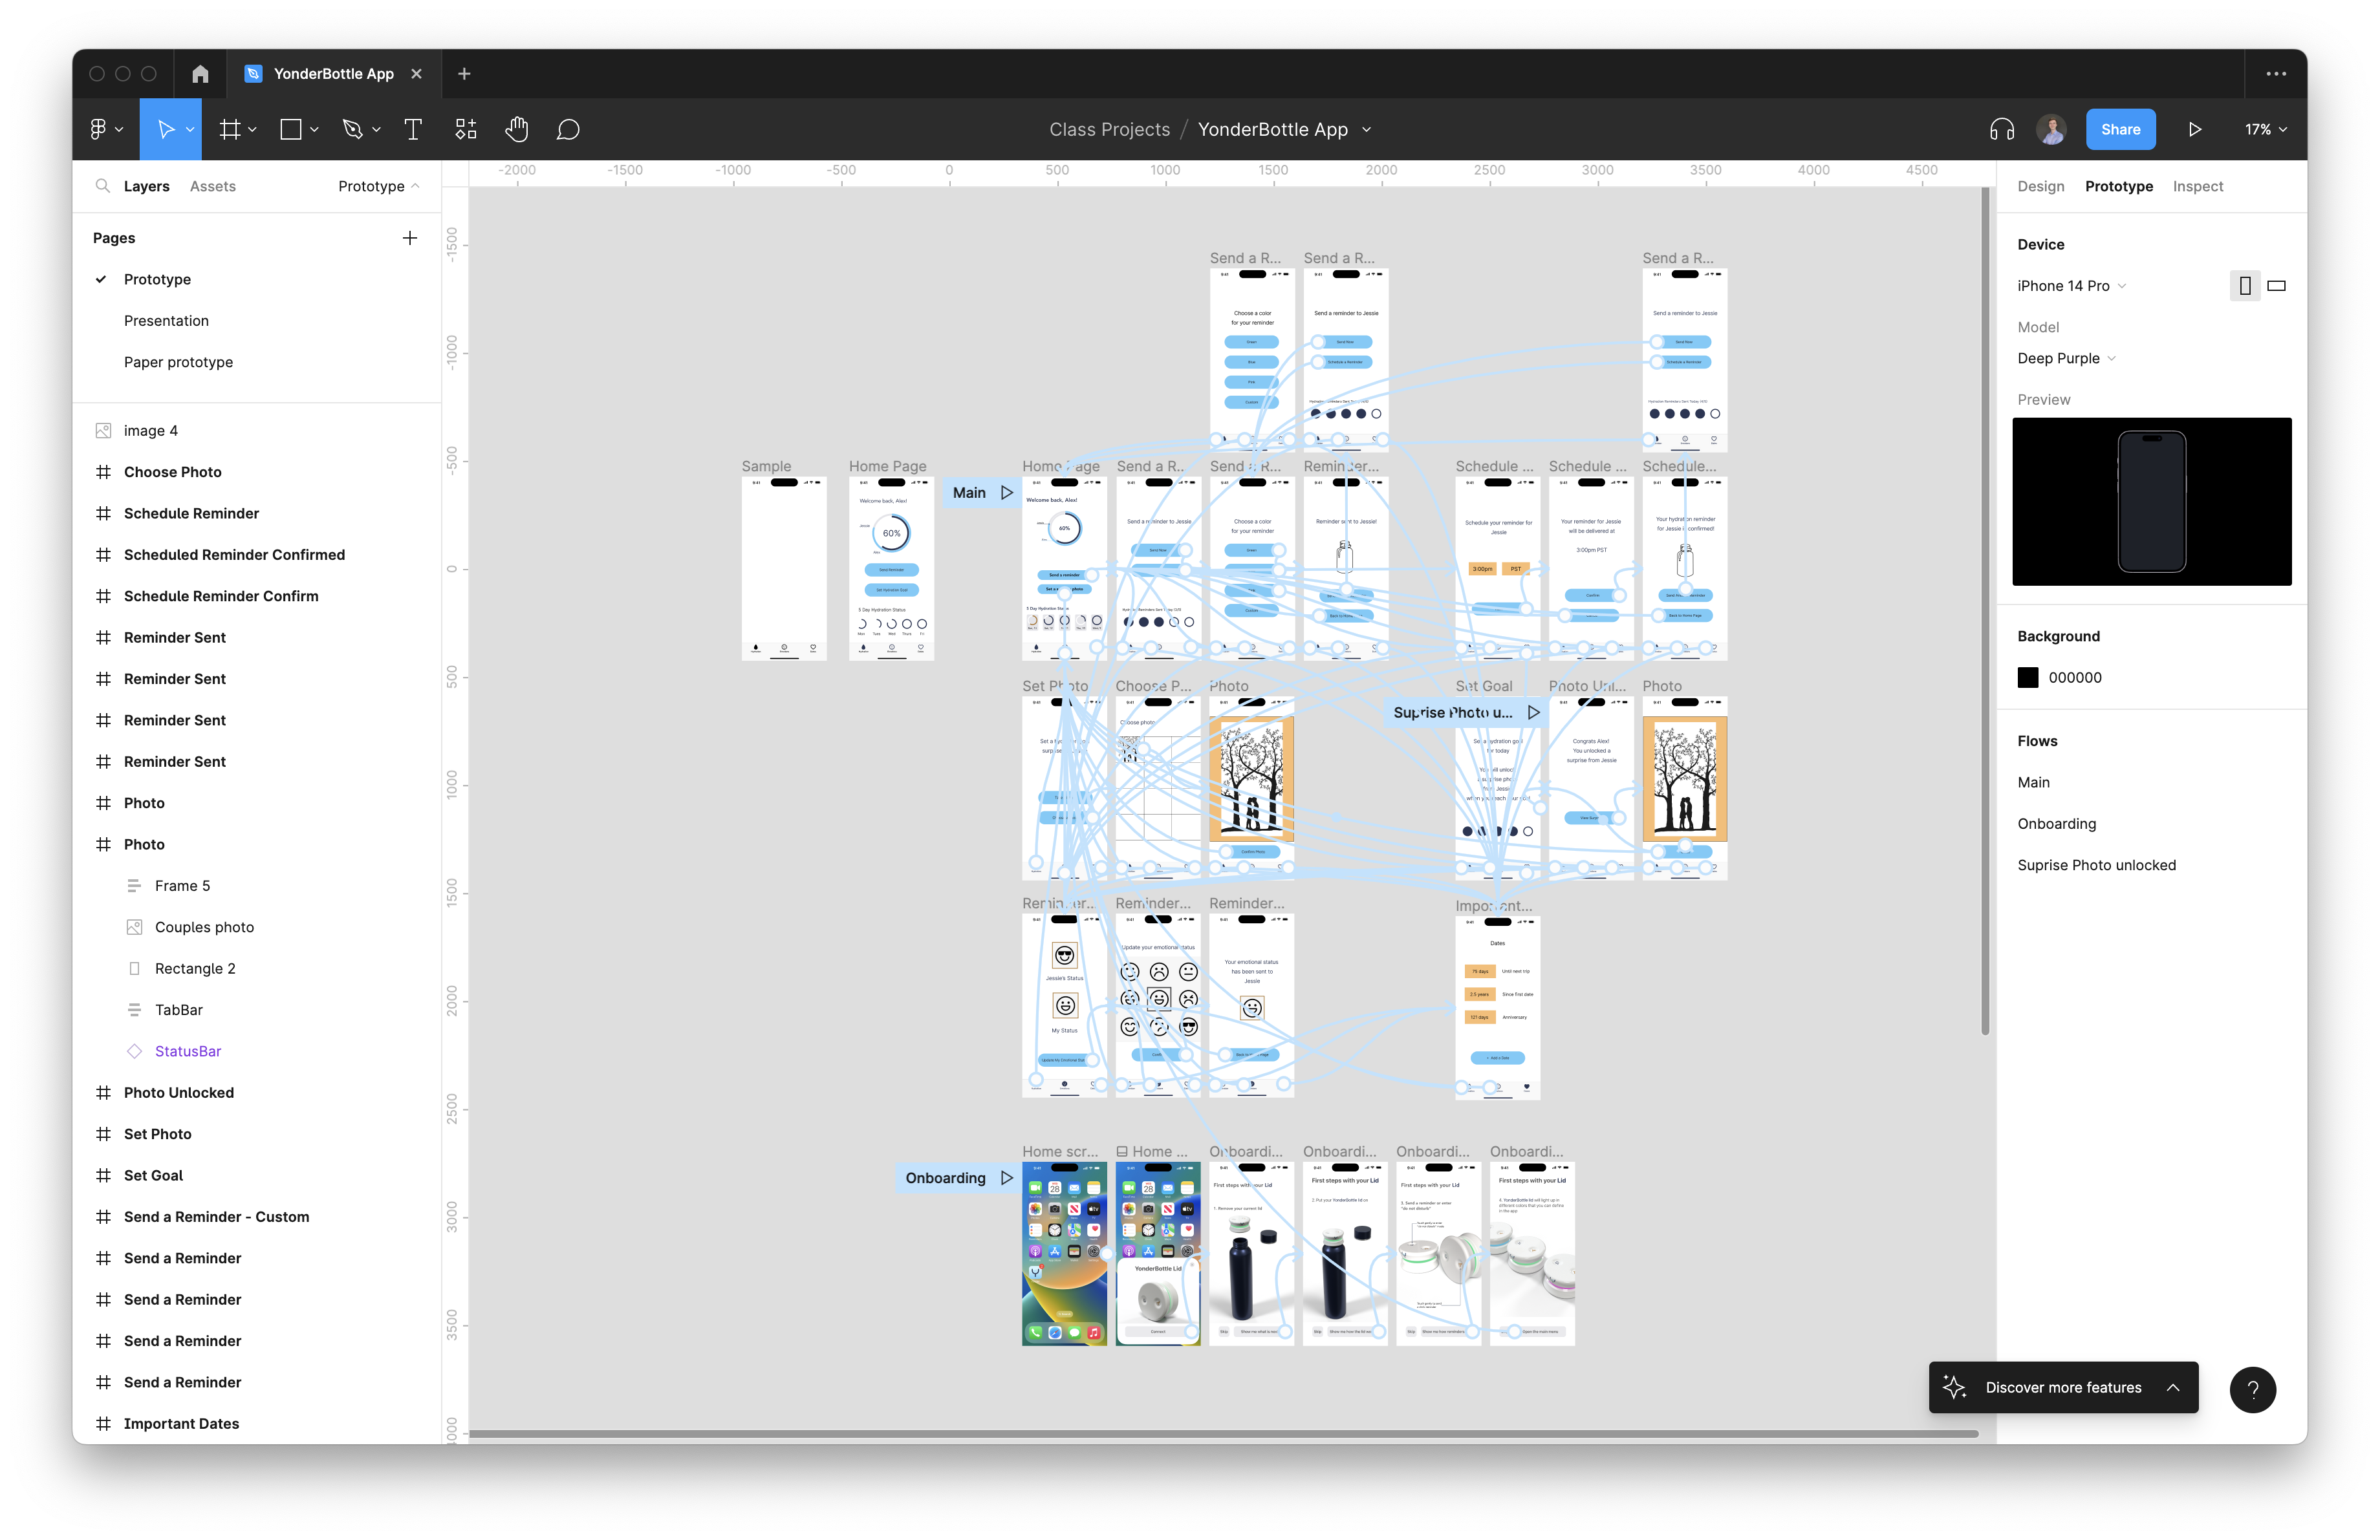Switch to the Assets tab
This screenshot has width=2380, height=1540.
[212, 186]
